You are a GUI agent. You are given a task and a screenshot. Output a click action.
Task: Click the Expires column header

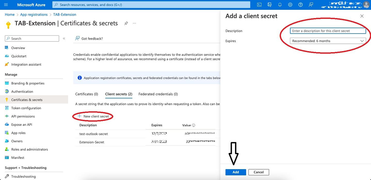point(157,125)
